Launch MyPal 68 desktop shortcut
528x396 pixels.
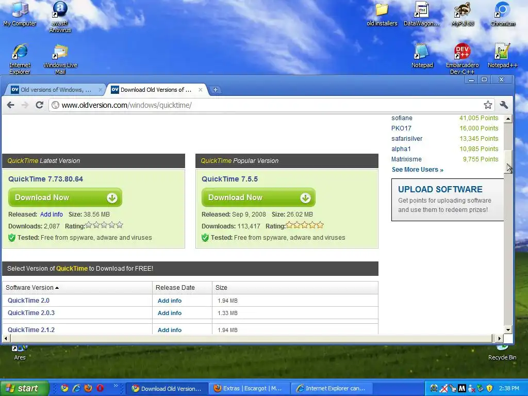tap(463, 14)
